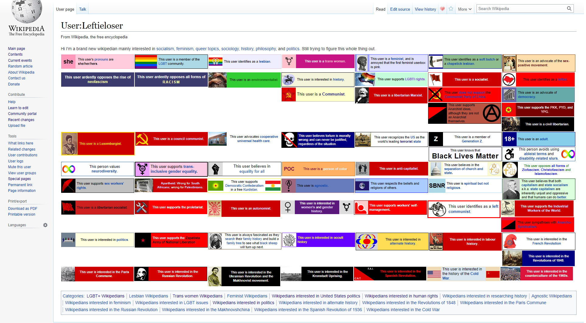
Task: Open Wikipedians interested in the Cold War category
Action: pyautogui.click(x=403, y=310)
